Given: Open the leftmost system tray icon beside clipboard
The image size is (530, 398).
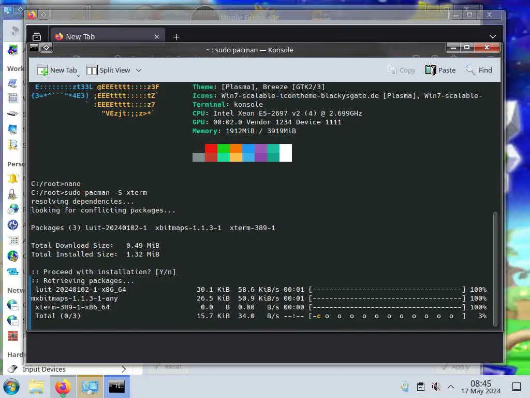Looking at the screenshot, I should click(405, 387).
